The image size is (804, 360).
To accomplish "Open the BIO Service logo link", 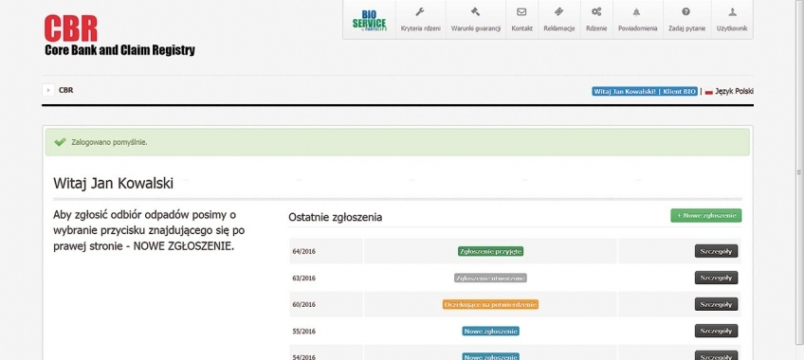I will coord(369,20).
